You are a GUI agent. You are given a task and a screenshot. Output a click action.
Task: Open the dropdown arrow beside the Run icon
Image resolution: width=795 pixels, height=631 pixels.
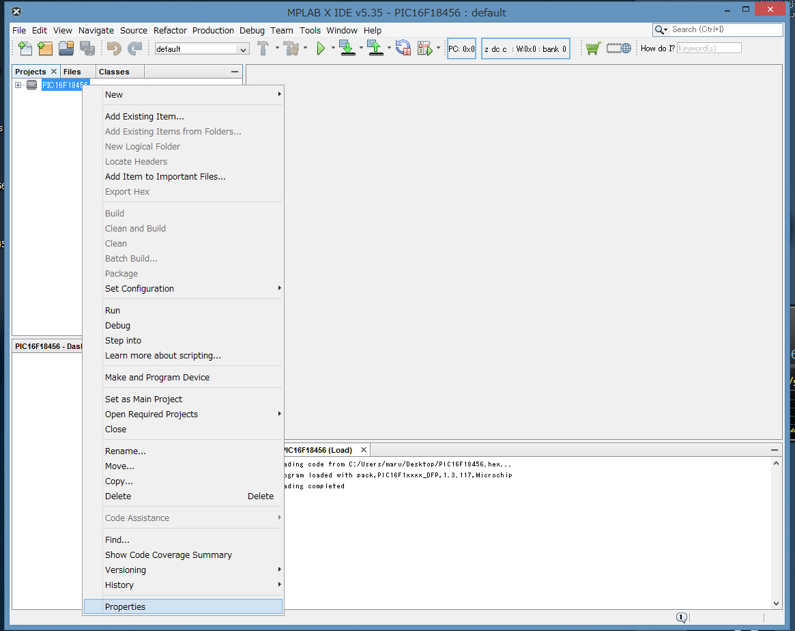[332, 48]
